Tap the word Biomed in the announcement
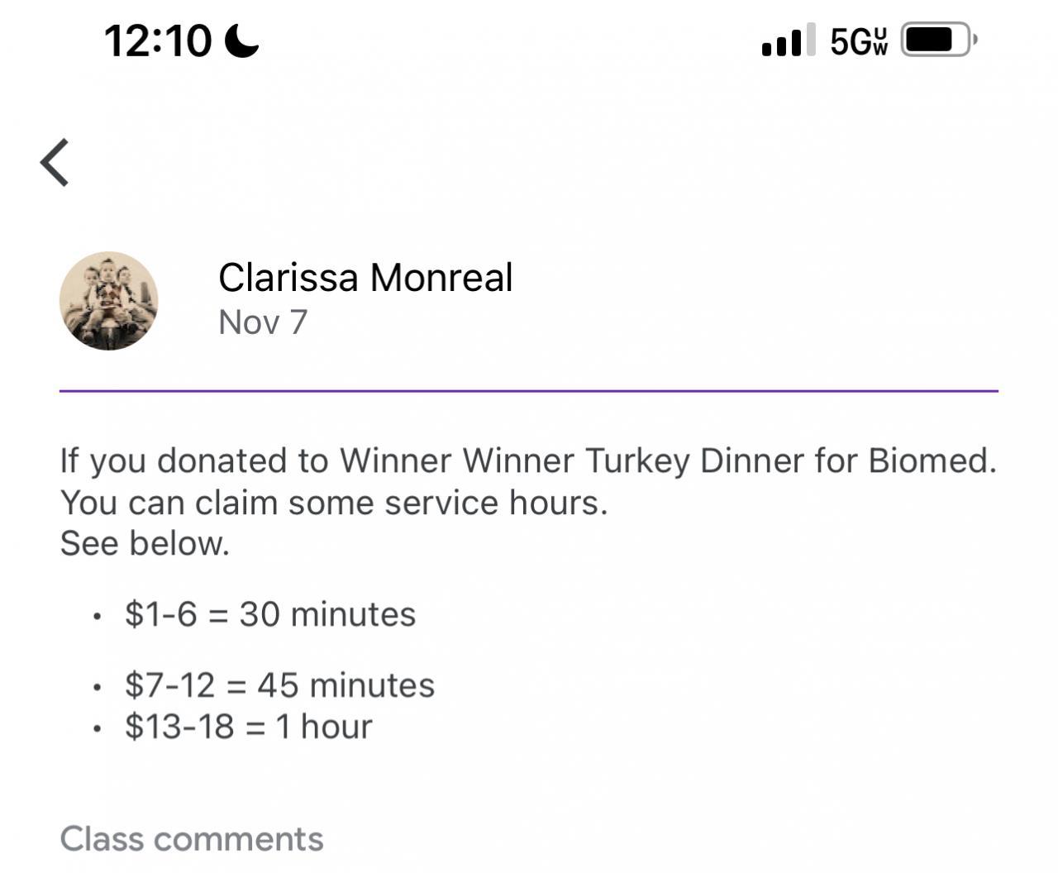Screen dimensions: 1058x873 (x=930, y=460)
